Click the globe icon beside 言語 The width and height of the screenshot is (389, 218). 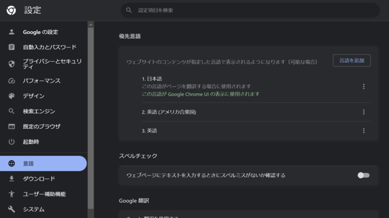tap(11, 163)
